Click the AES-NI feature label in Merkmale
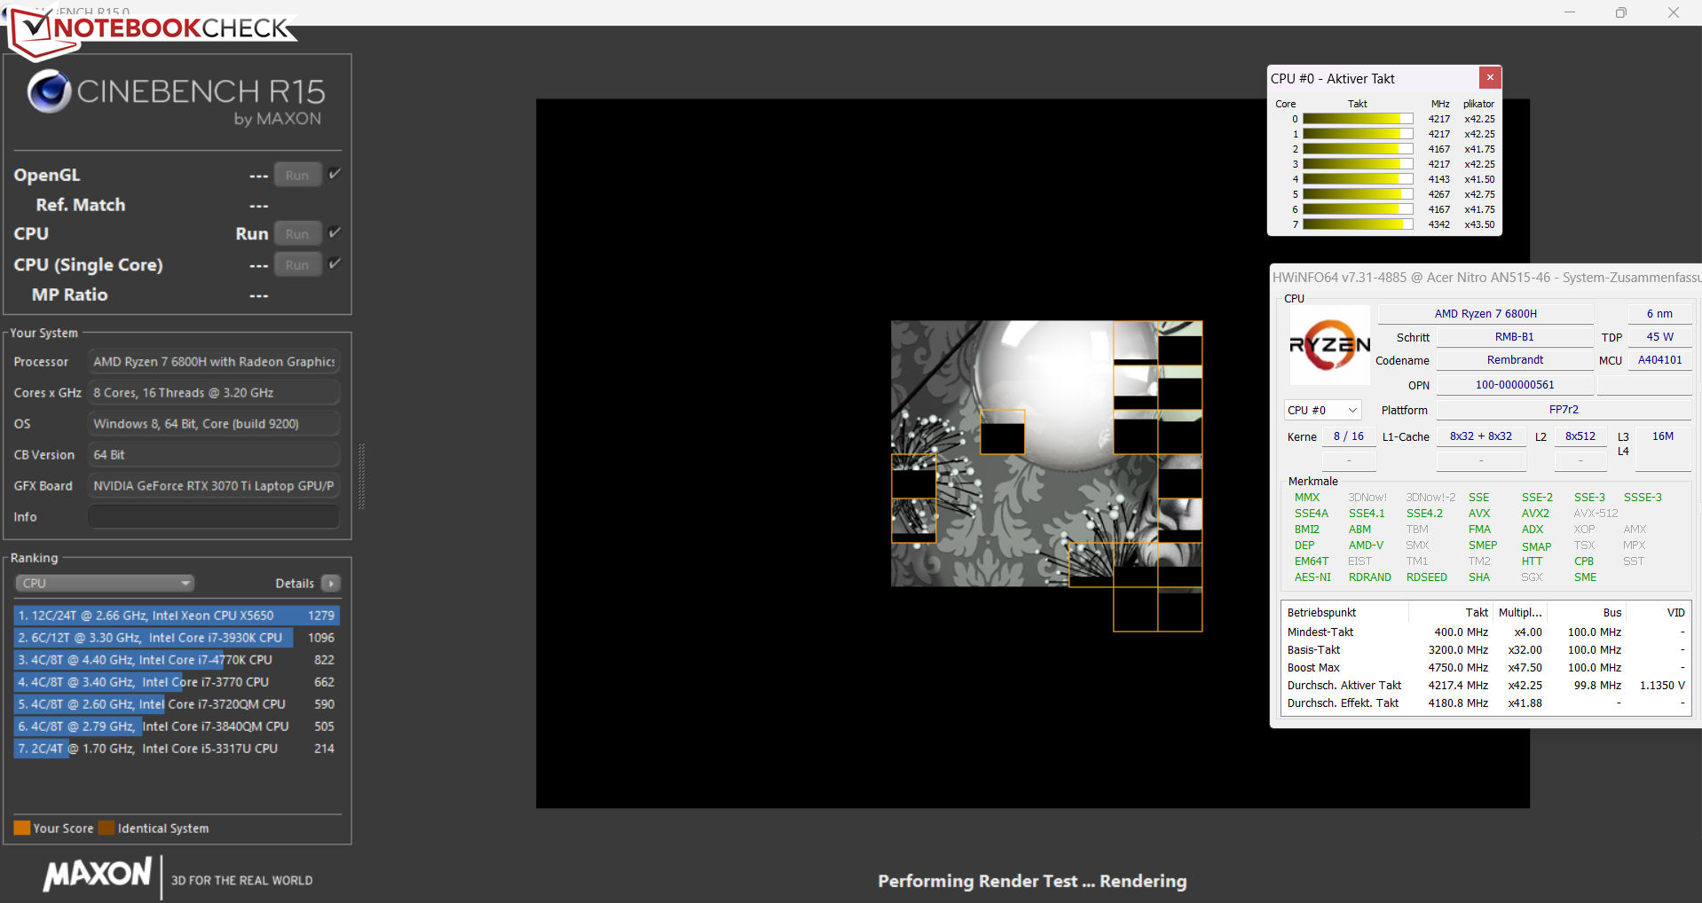The image size is (1702, 903). (x=1312, y=577)
